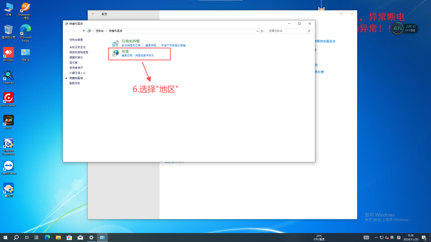Open File Explorer from the taskbar
Viewport: 431px width, 242px height.
click(58, 238)
